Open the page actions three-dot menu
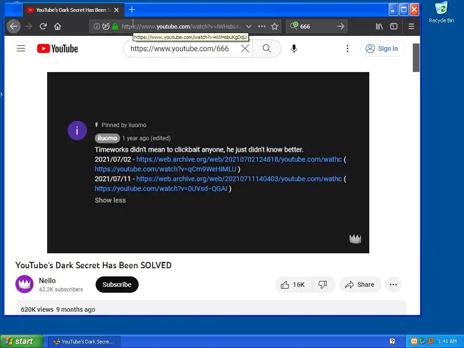The width and height of the screenshot is (464, 348). click(x=261, y=26)
